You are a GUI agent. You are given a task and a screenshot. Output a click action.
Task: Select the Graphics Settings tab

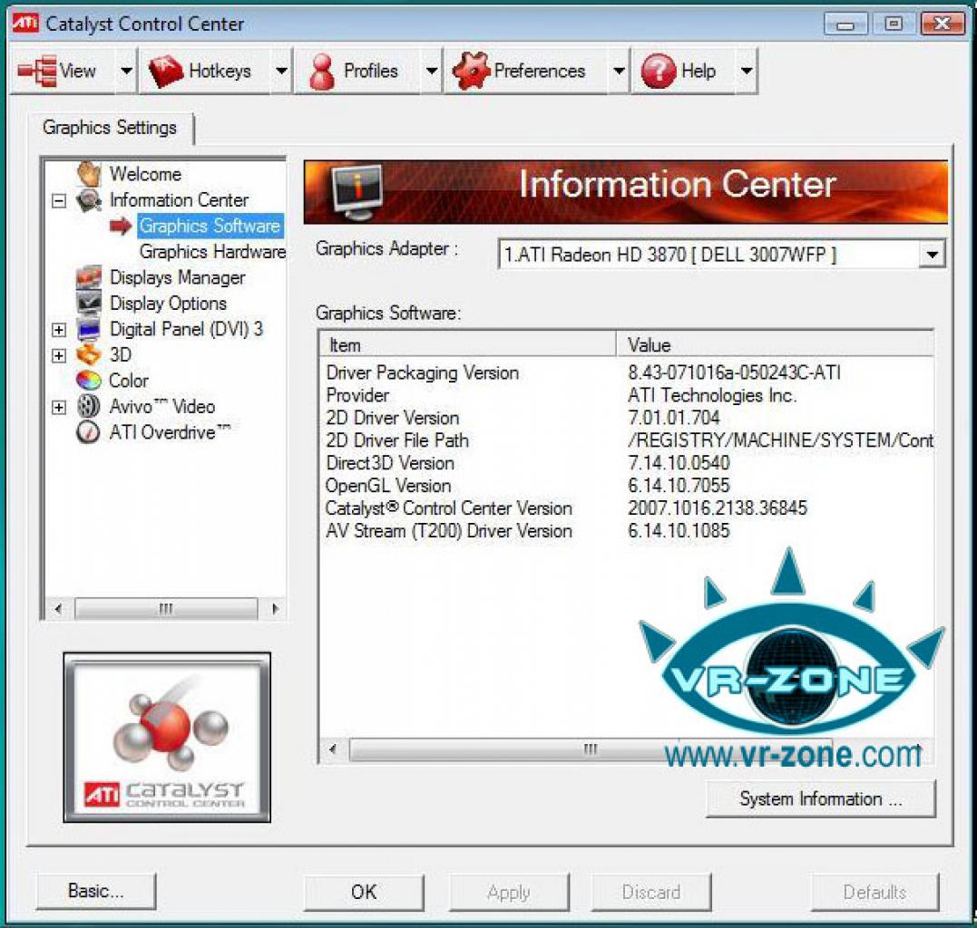(111, 128)
